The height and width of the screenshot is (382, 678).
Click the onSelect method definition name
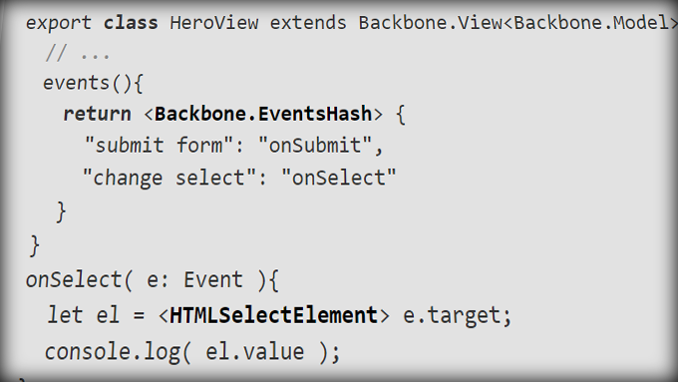tap(75, 279)
